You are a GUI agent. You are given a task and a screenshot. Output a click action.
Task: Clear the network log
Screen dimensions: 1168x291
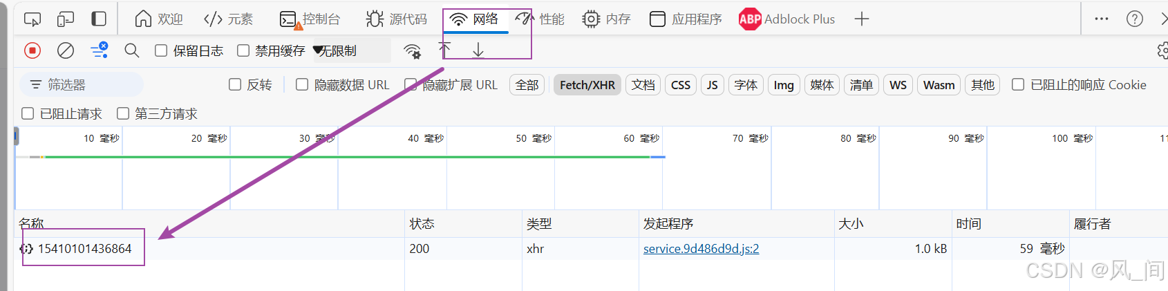coord(66,50)
